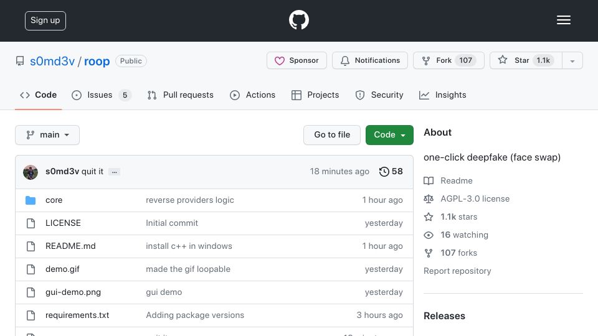The image size is (598, 336).
Task: Open the Notifications button
Action: coord(370,60)
